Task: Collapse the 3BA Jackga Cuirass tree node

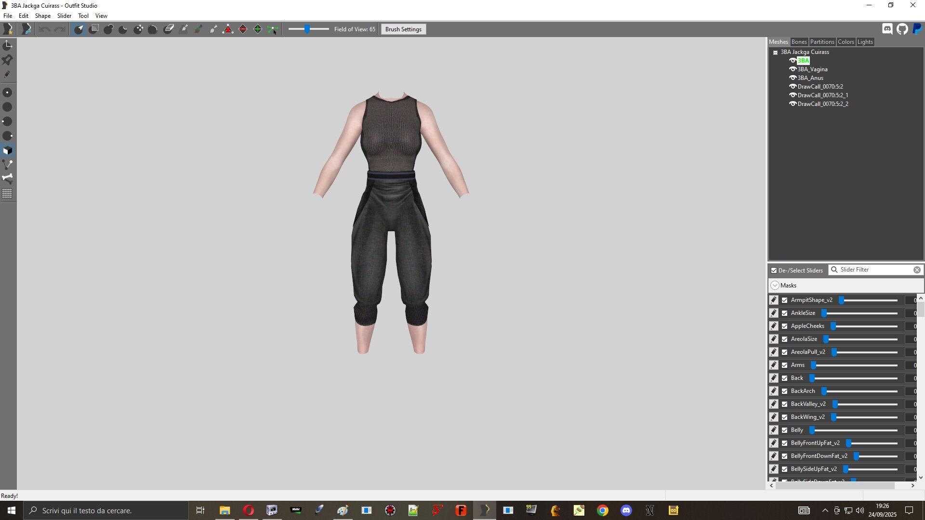Action: pyautogui.click(x=775, y=52)
